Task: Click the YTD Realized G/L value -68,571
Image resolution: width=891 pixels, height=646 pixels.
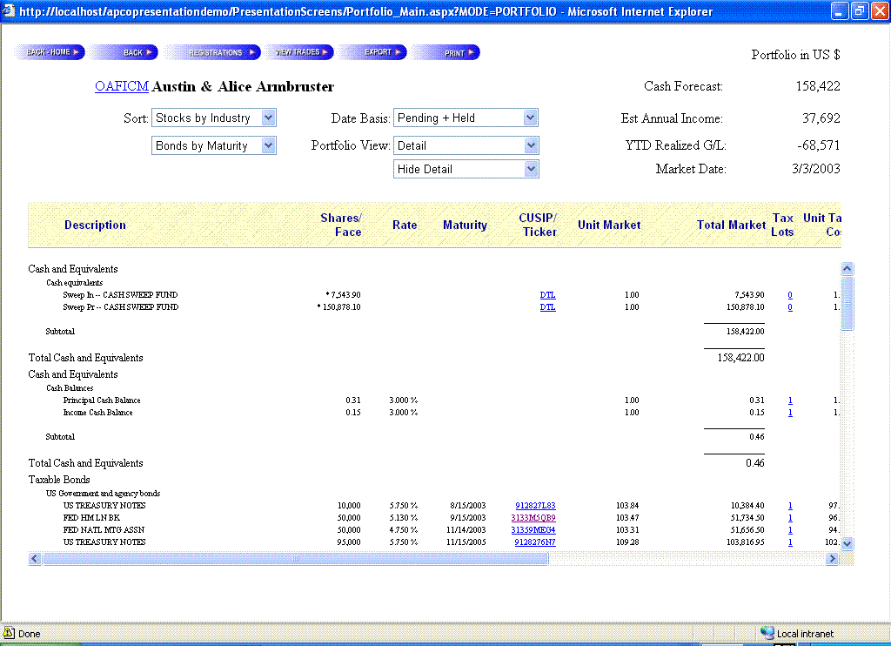Action: click(x=818, y=145)
